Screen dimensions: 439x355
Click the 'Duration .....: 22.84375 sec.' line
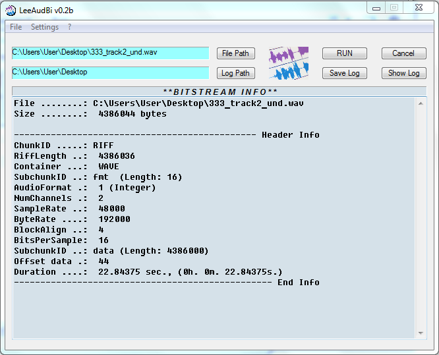[x=148, y=272]
